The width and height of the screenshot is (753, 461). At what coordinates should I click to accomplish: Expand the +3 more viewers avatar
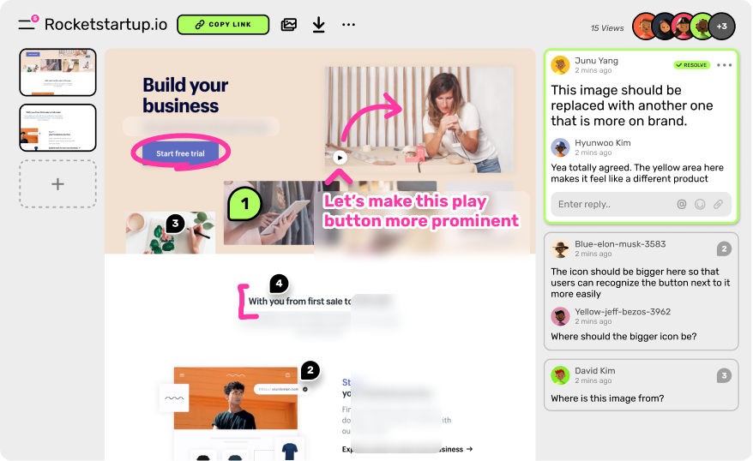pos(722,27)
